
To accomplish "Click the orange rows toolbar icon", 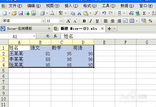I will [x=120, y=13].
